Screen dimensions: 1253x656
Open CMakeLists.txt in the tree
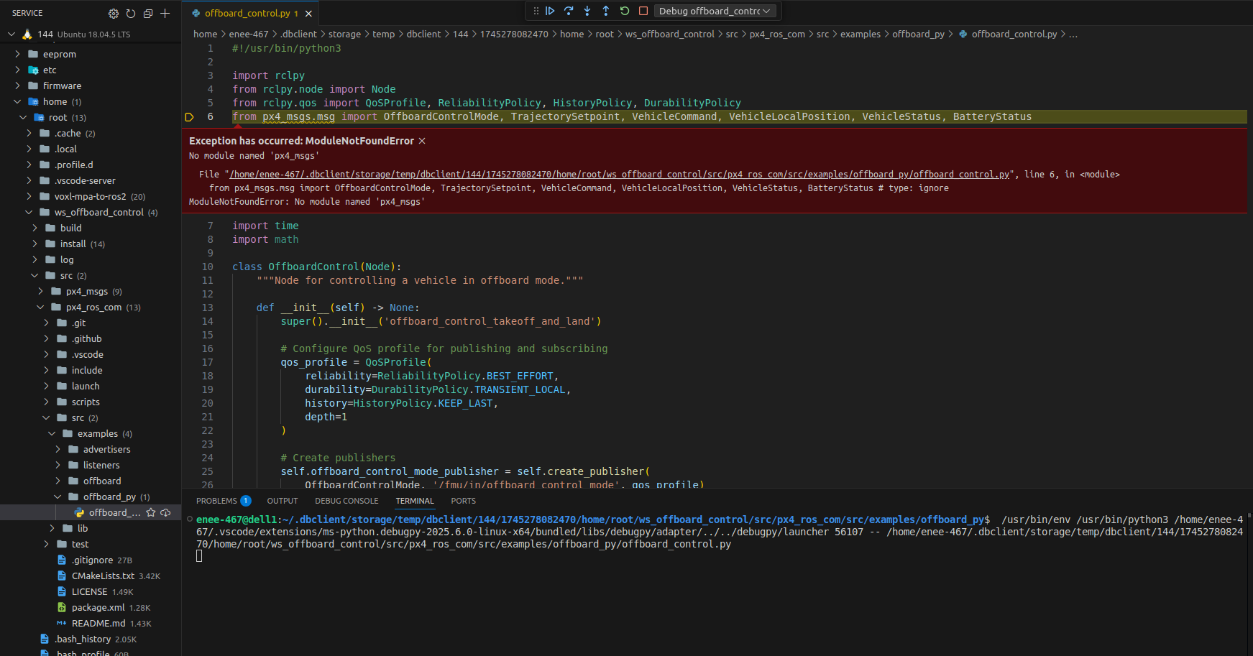[103, 576]
